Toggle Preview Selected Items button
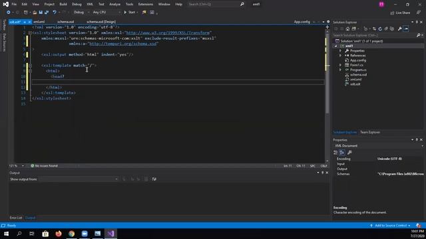The width and height of the screenshot is (426, 239). pyautogui.click(x=406, y=29)
